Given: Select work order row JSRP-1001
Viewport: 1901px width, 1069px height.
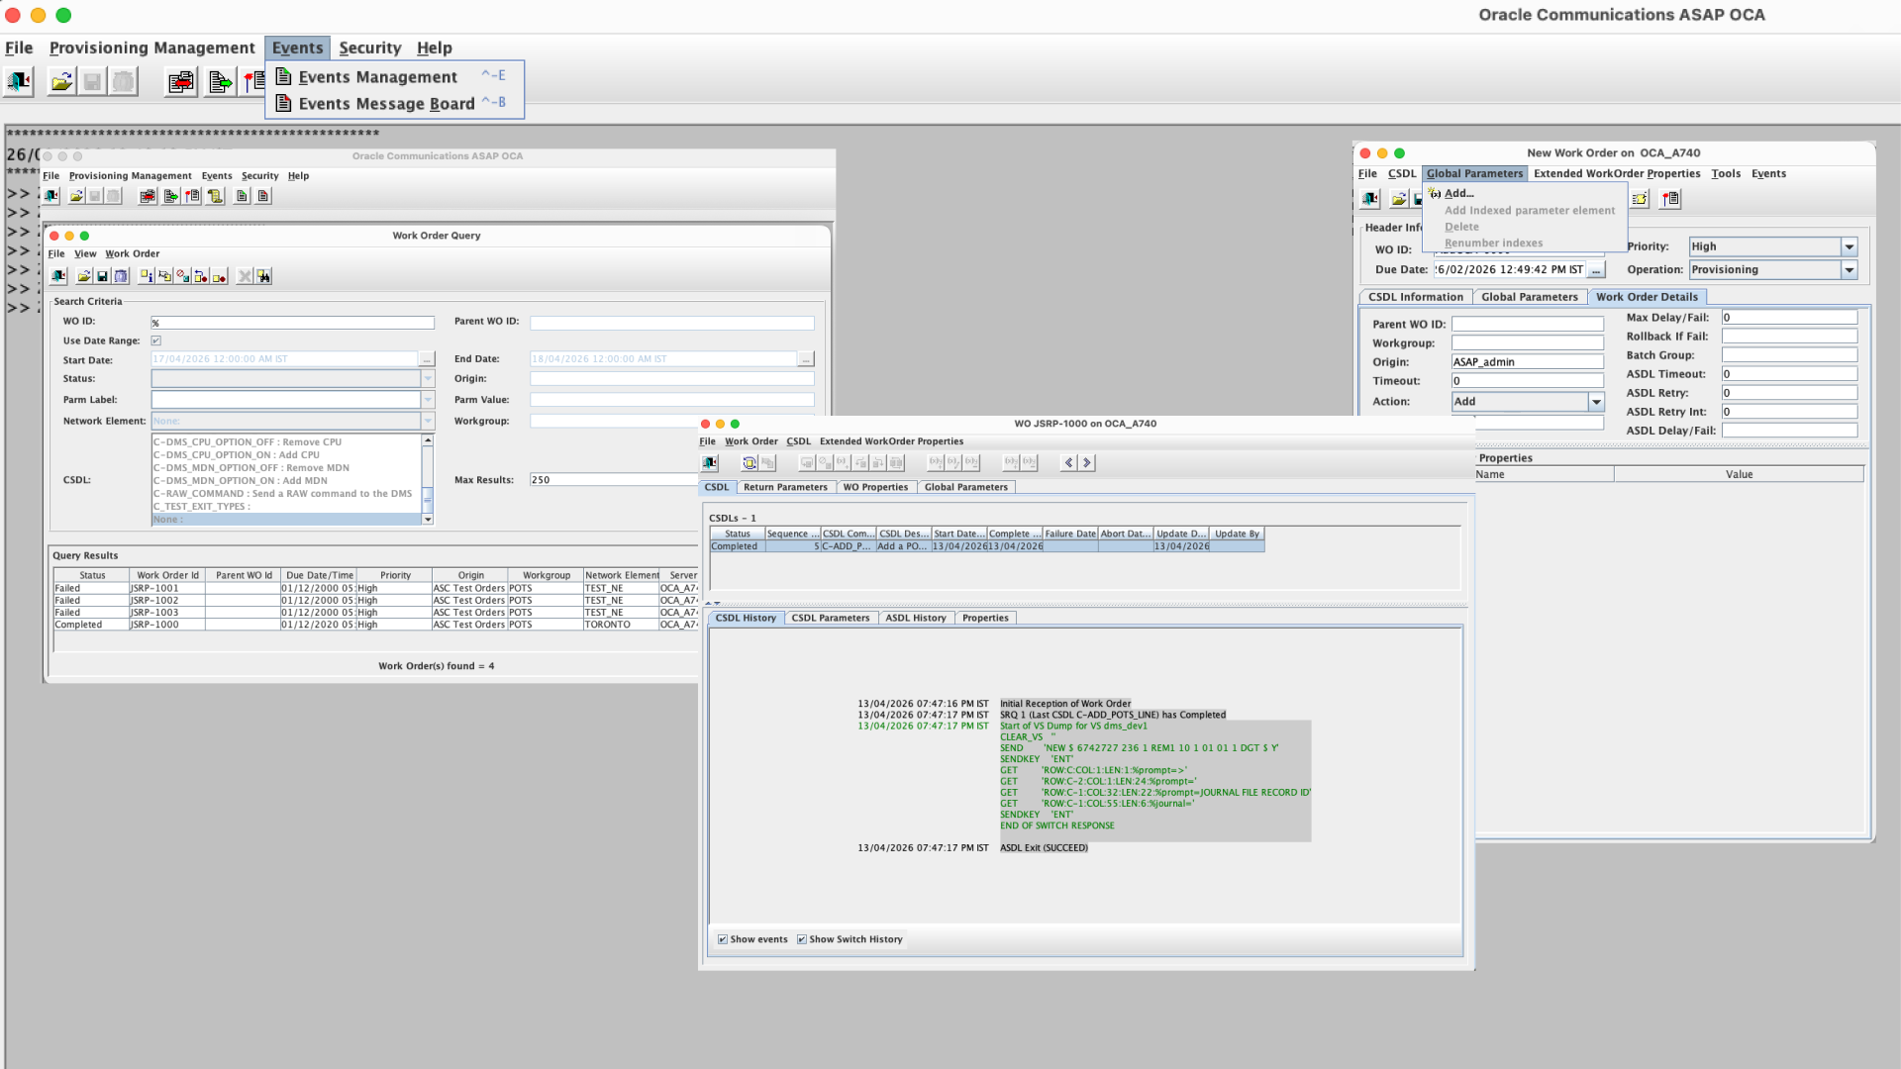Looking at the screenshot, I should [x=375, y=588].
